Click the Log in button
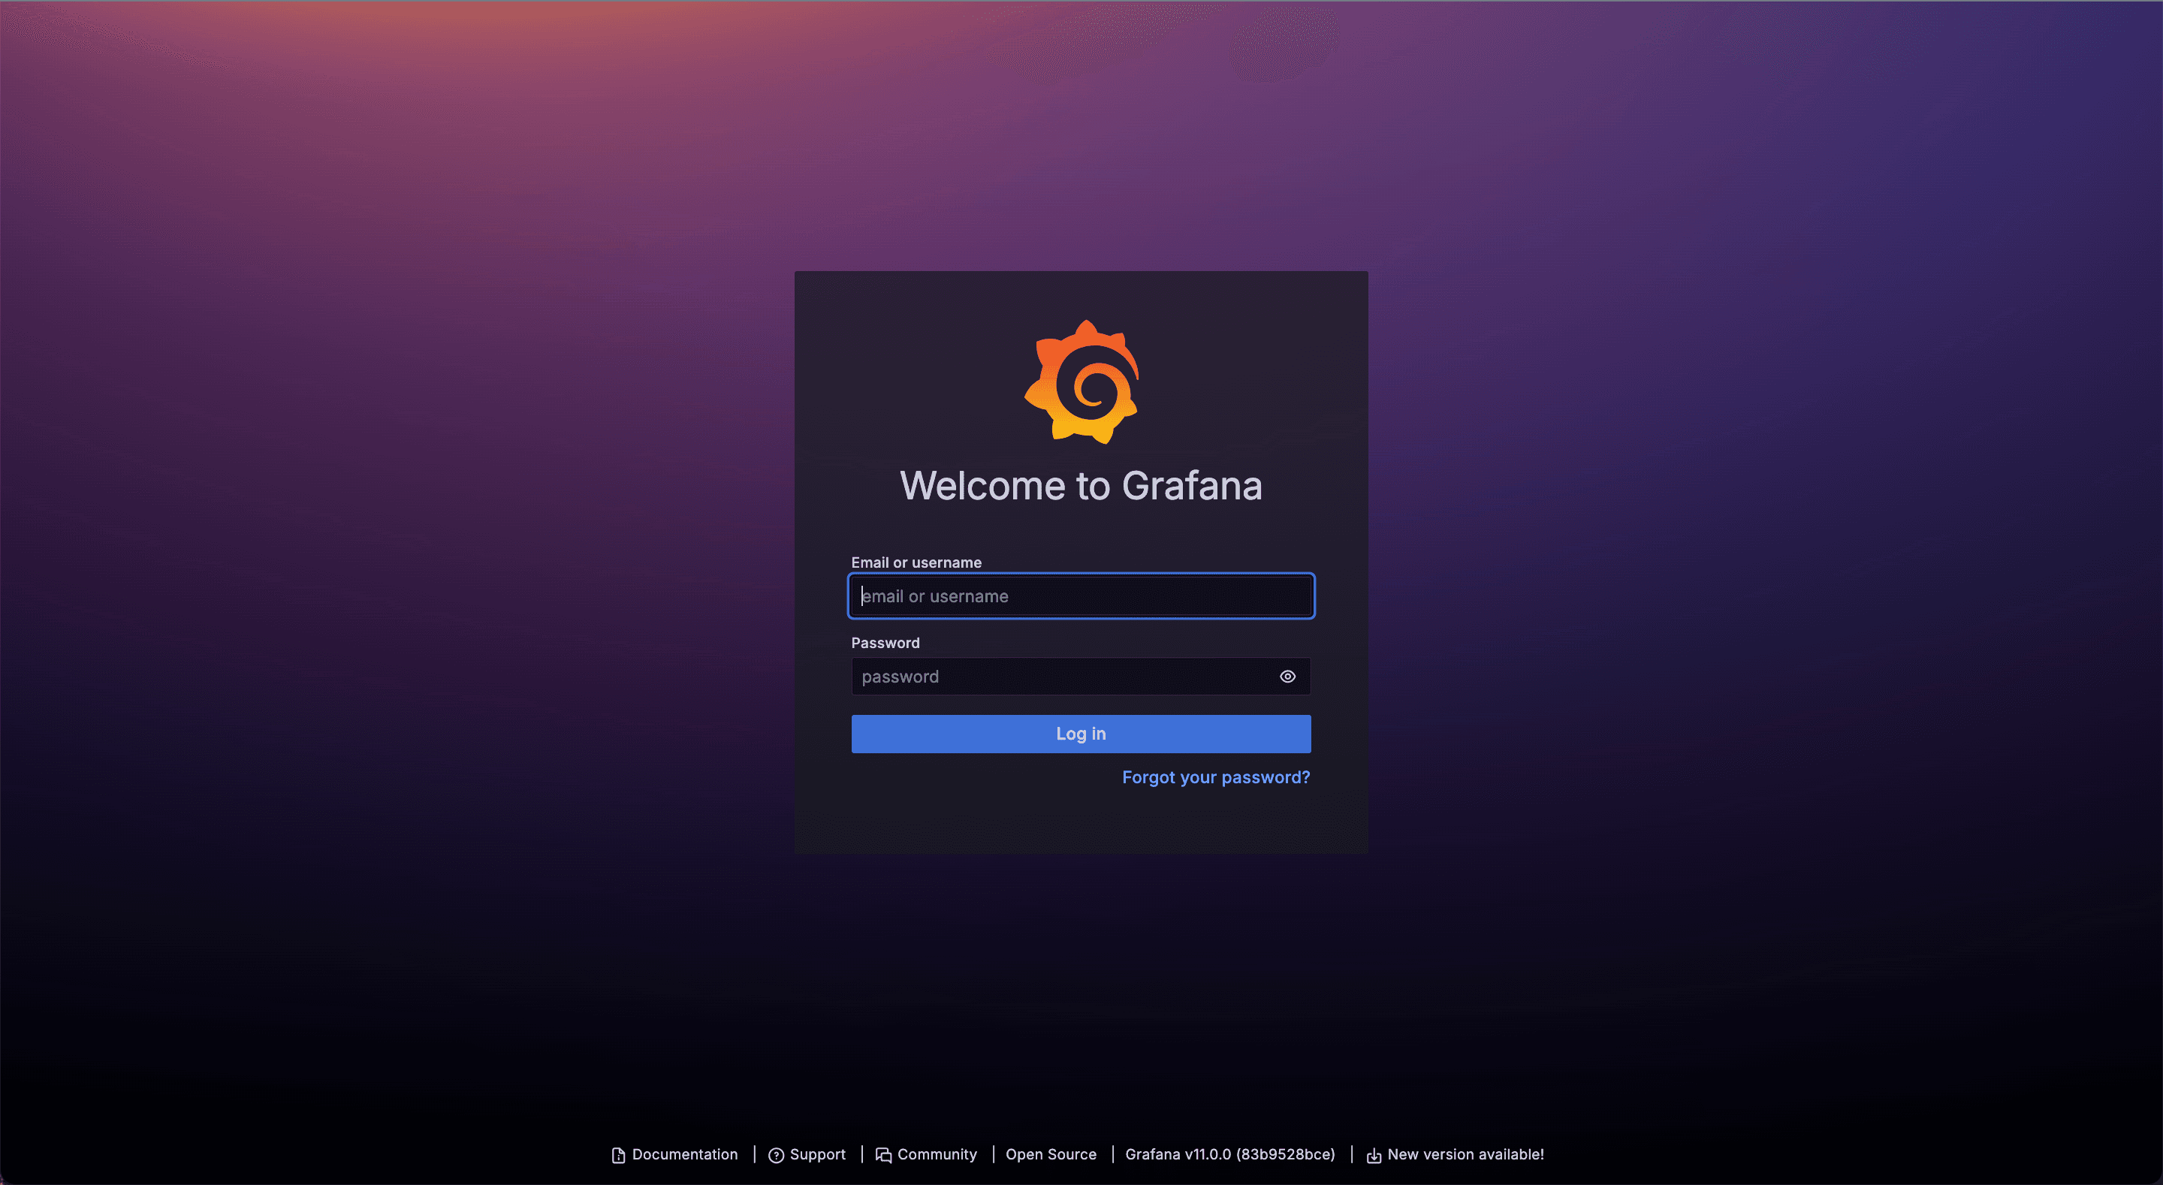 pos(1080,733)
